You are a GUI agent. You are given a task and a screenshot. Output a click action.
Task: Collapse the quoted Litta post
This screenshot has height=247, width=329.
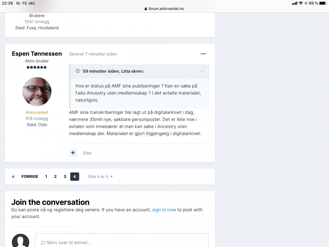coord(78,71)
